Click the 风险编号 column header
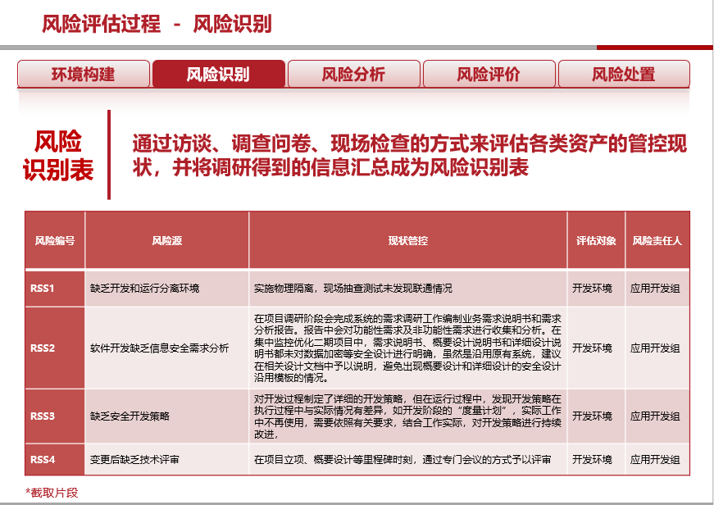This screenshot has width=714, height=505. [55, 240]
